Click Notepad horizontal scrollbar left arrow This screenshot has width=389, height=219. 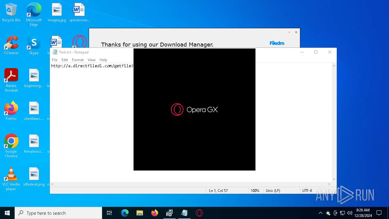pyautogui.click(x=52, y=184)
